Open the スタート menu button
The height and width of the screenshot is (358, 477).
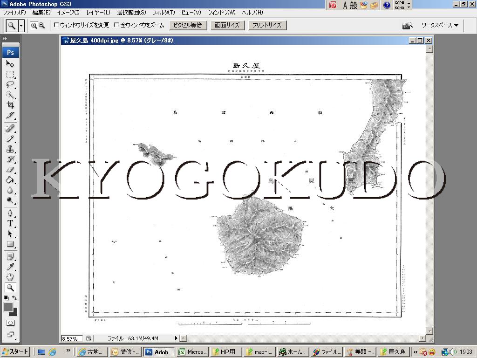point(15,352)
